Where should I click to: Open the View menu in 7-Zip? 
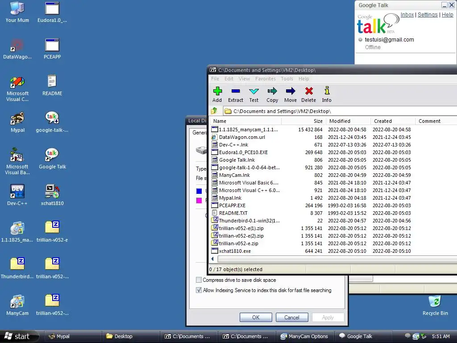(x=244, y=79)
